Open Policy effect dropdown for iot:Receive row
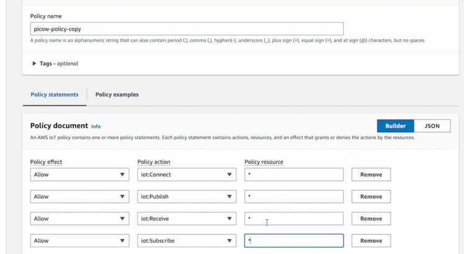This screenshot has width=464, height=254. [x=79, y=219]
